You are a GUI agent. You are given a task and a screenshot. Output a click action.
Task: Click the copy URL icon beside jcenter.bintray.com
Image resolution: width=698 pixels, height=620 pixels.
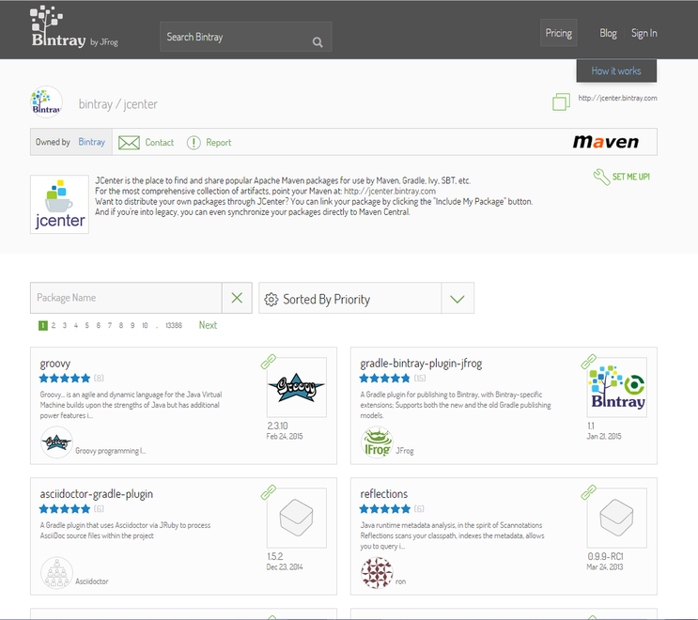pos(561,101)
